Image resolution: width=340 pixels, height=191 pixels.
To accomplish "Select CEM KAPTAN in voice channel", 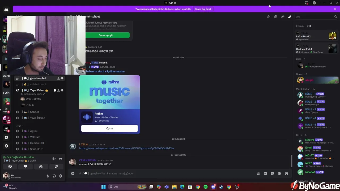I will pyautogui.click(x=33, y=99).
